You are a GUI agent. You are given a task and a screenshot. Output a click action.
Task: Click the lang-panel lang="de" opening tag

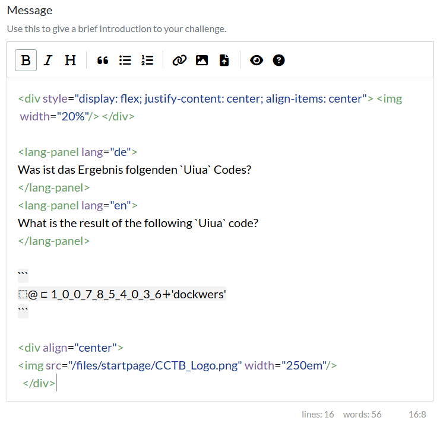click(77, 152)
